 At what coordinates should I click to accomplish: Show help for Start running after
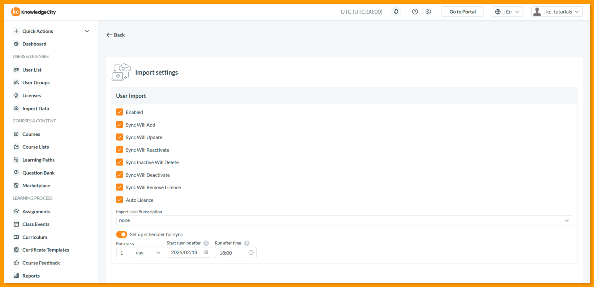coord(206,243)
